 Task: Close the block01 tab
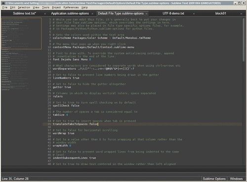click(241, 14)
